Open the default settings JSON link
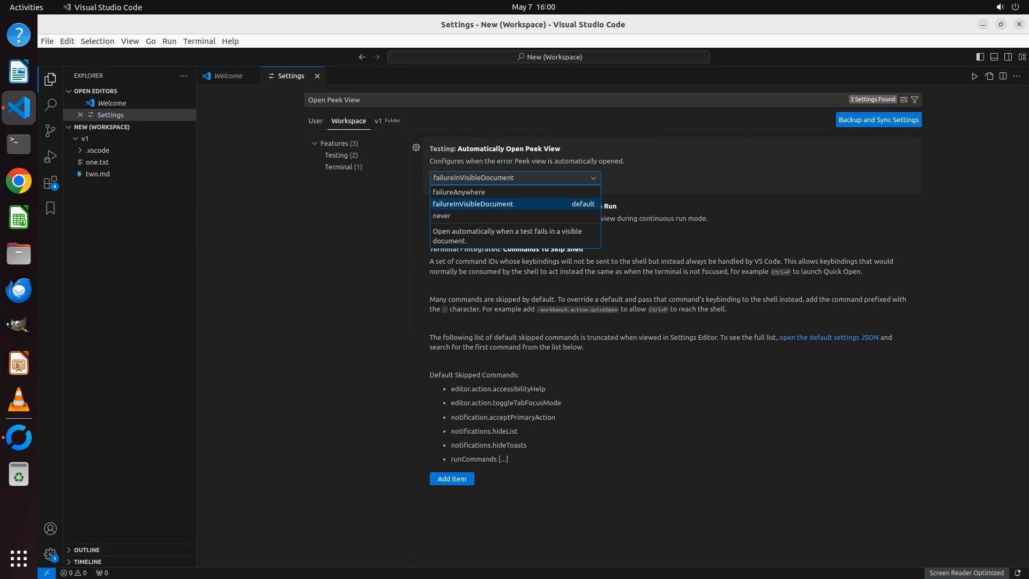The image size is (1029, 579). (829, 338)
